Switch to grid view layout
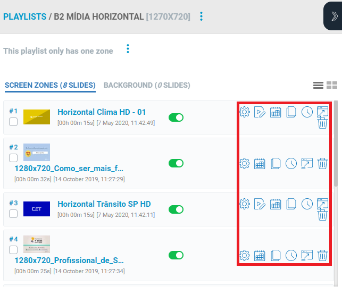 pyautogui.click(x=332, y=85)
